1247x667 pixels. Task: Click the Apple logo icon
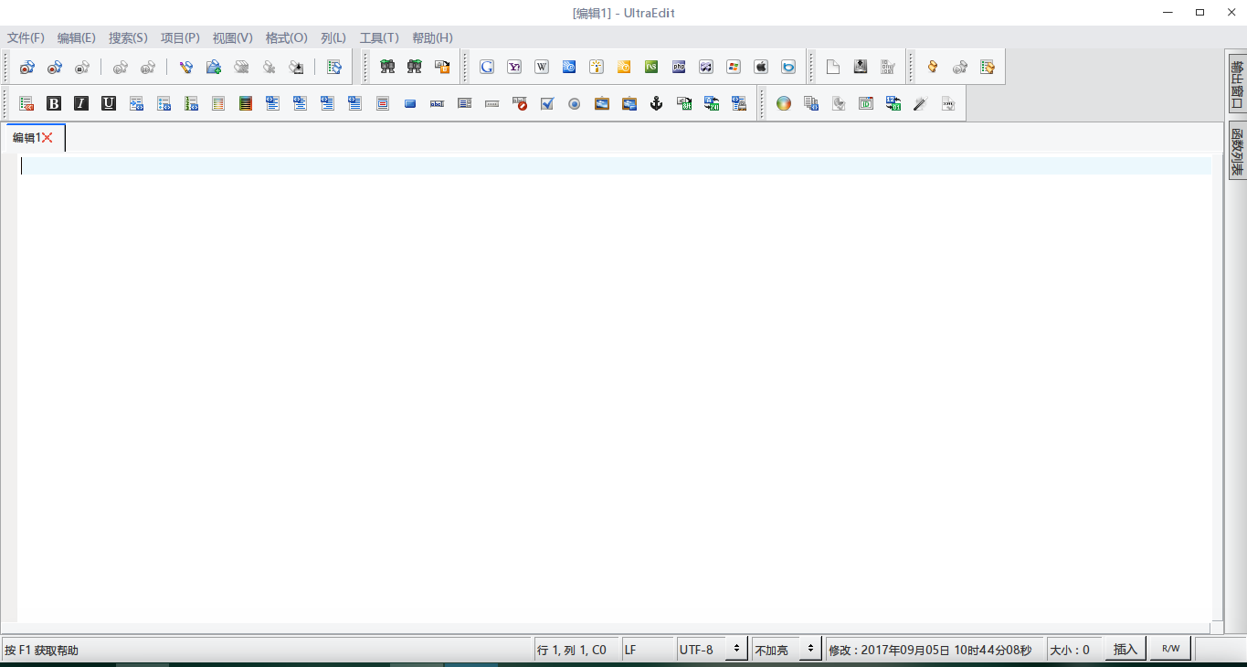click(761, 67)
